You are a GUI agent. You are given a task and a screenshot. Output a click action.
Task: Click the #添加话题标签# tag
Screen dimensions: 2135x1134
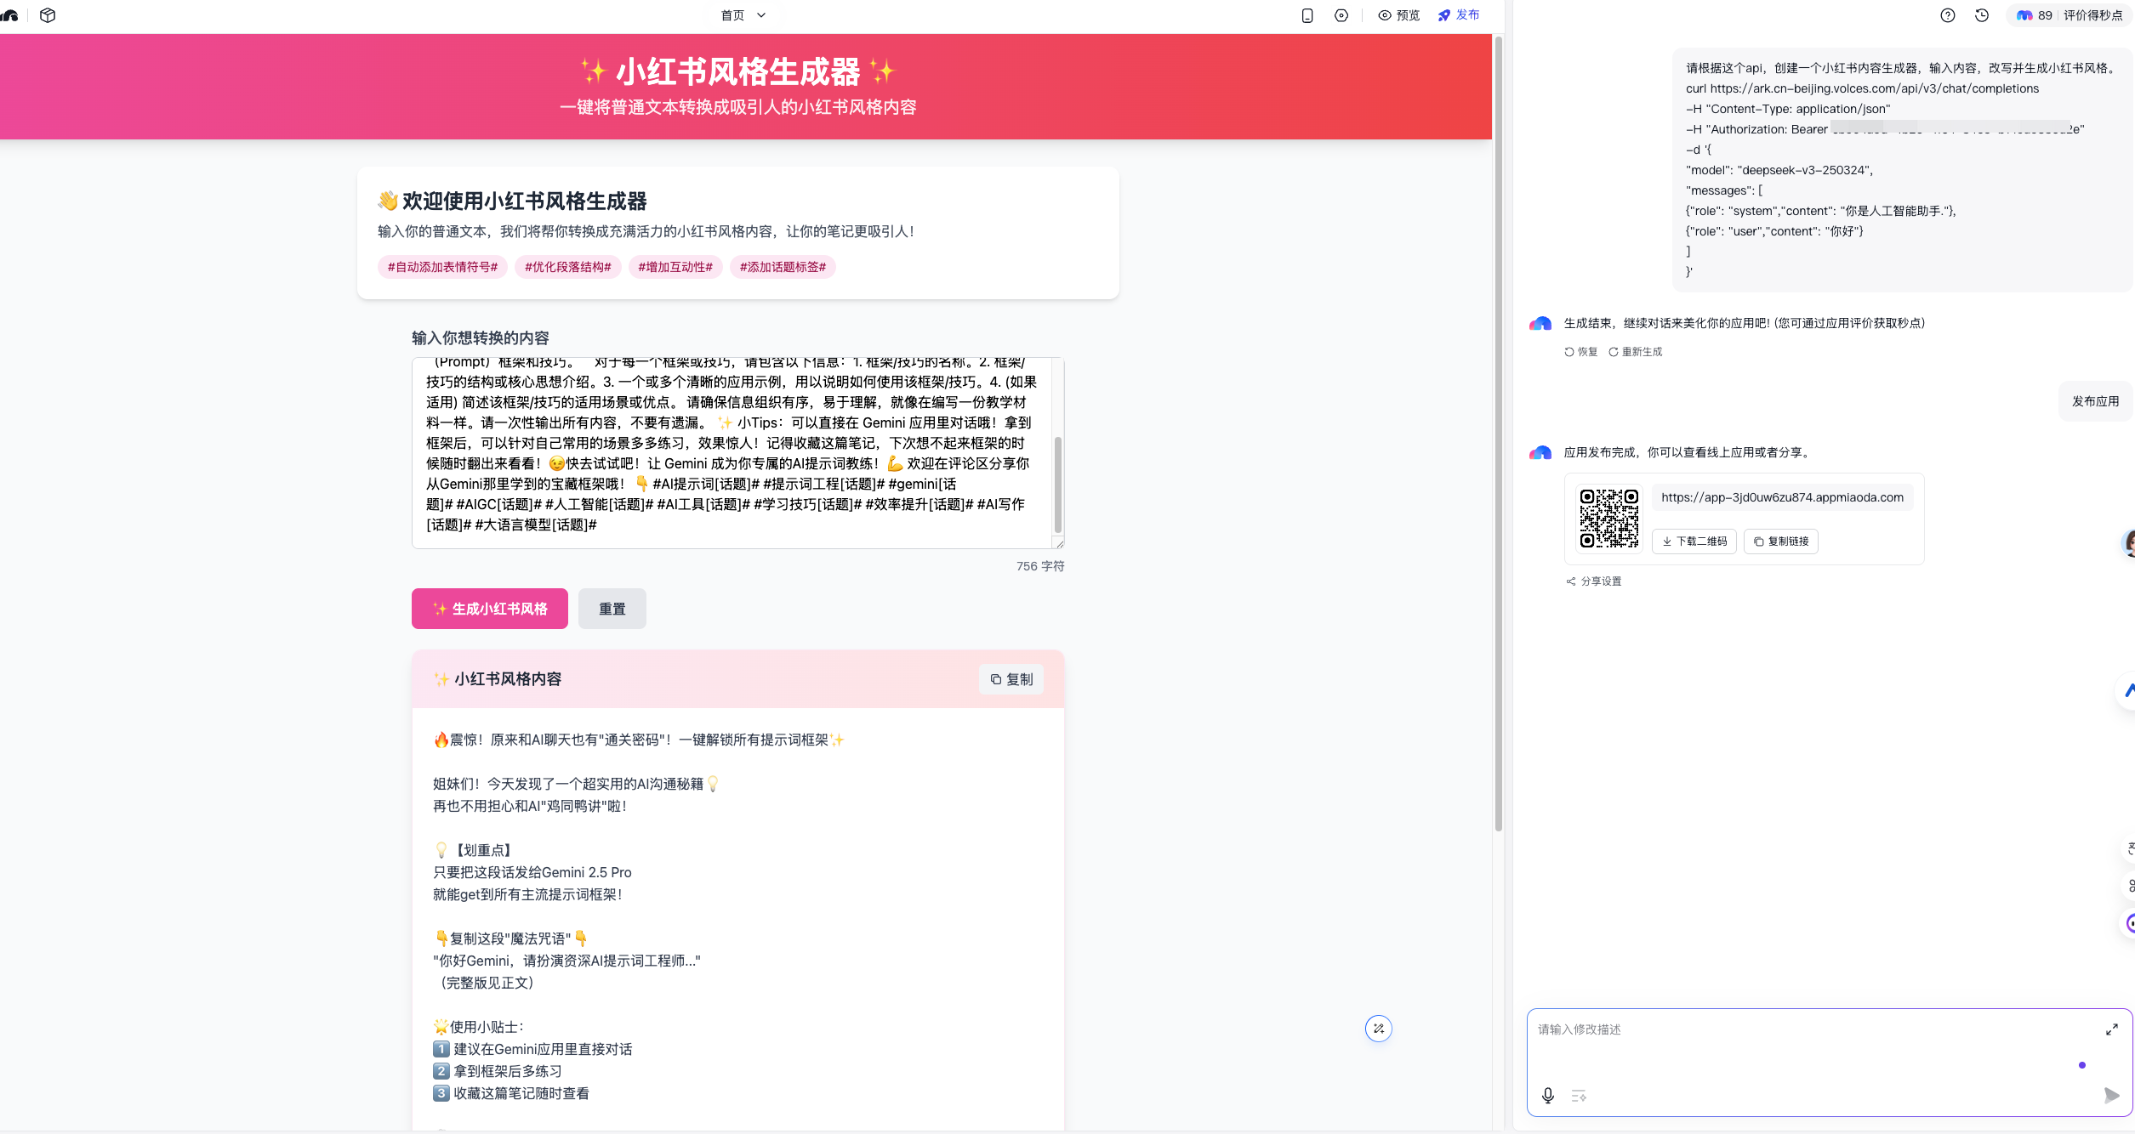(783, 267)
